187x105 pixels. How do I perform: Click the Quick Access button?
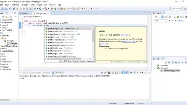tap(176, 8)
